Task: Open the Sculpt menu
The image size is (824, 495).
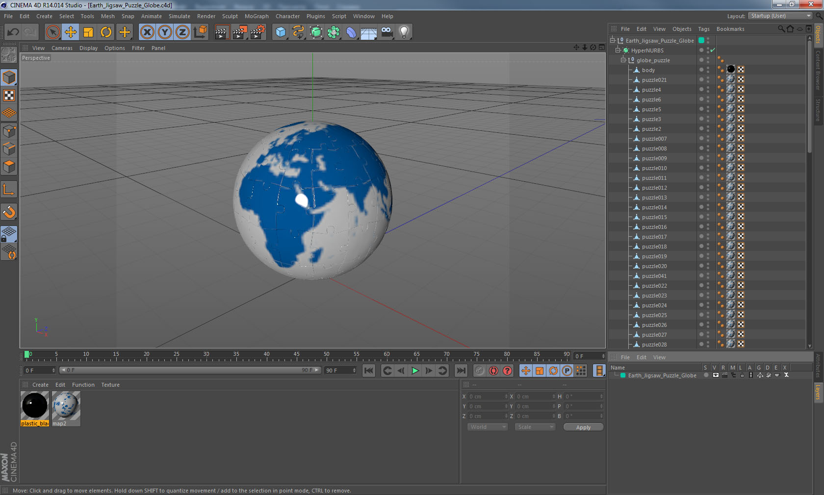Action: click(230, 16)
